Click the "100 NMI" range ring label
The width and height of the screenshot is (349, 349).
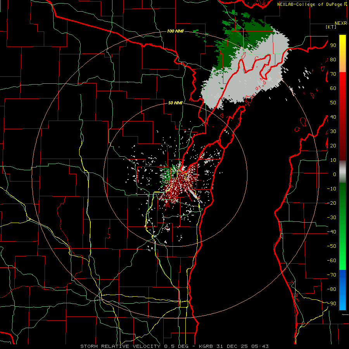[x=175, y=31]
